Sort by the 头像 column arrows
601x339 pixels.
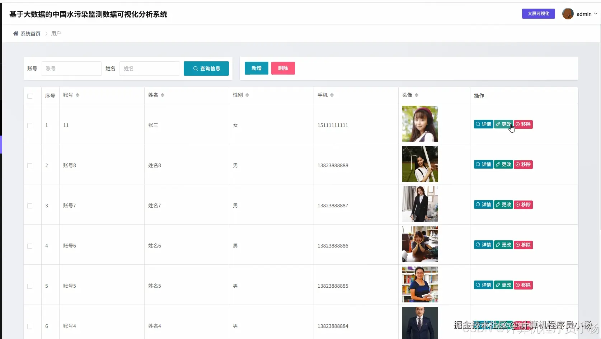(417, 95)
